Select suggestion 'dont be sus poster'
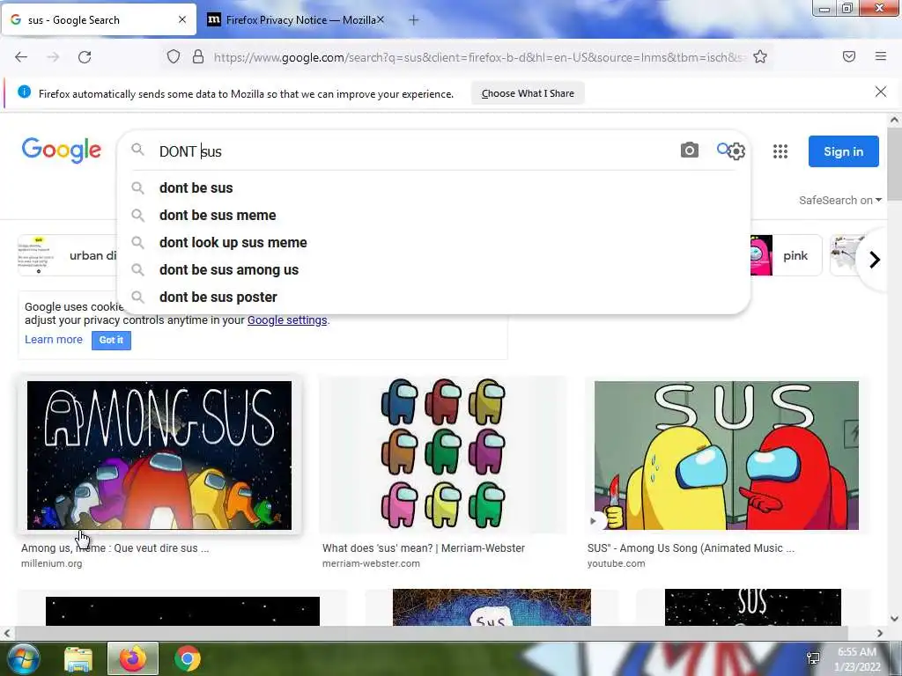The height and width of the screenshot is (676, 902). 433,298
